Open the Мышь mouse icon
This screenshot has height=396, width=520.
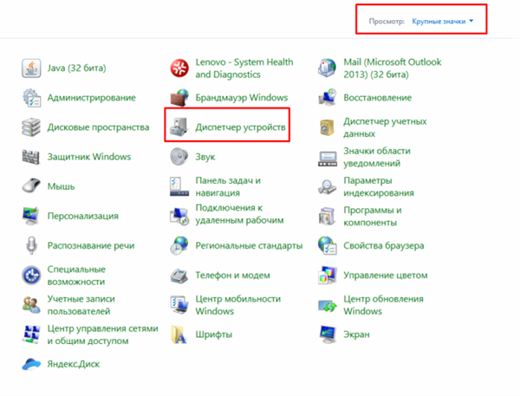(x=31, y=186)
